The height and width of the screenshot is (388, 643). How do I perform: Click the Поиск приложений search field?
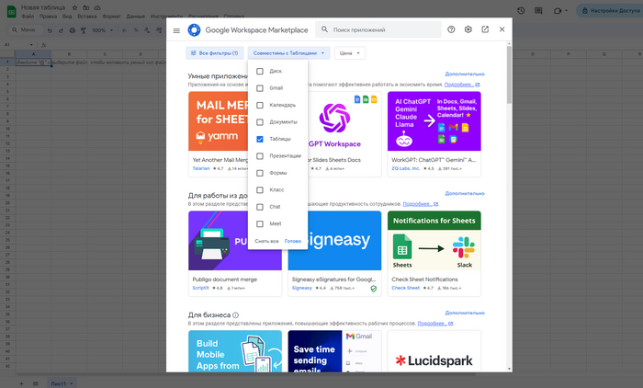click(x=378, y=29)
